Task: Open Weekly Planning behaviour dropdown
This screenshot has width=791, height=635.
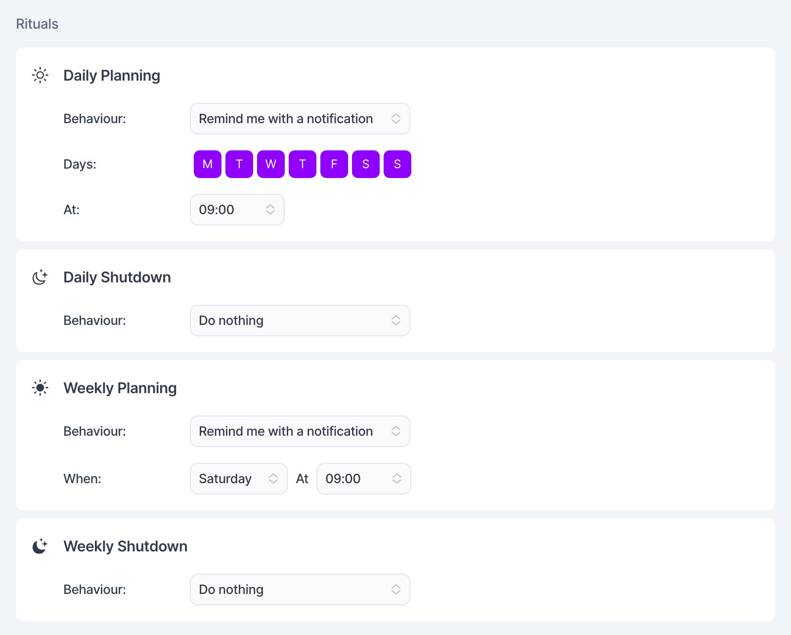Action: tap(300, 431)
